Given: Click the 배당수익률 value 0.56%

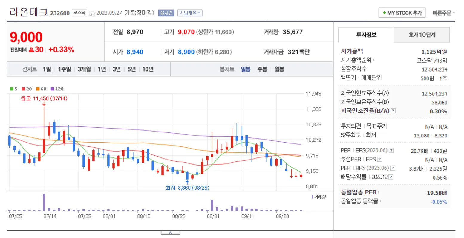Looking at the screenshot, I should coord(440,177).
